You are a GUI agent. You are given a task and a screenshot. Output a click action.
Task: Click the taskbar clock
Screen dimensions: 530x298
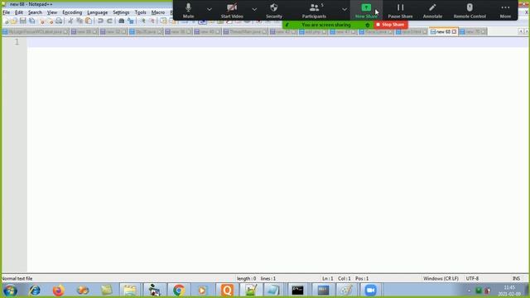[x=510, y=291]
